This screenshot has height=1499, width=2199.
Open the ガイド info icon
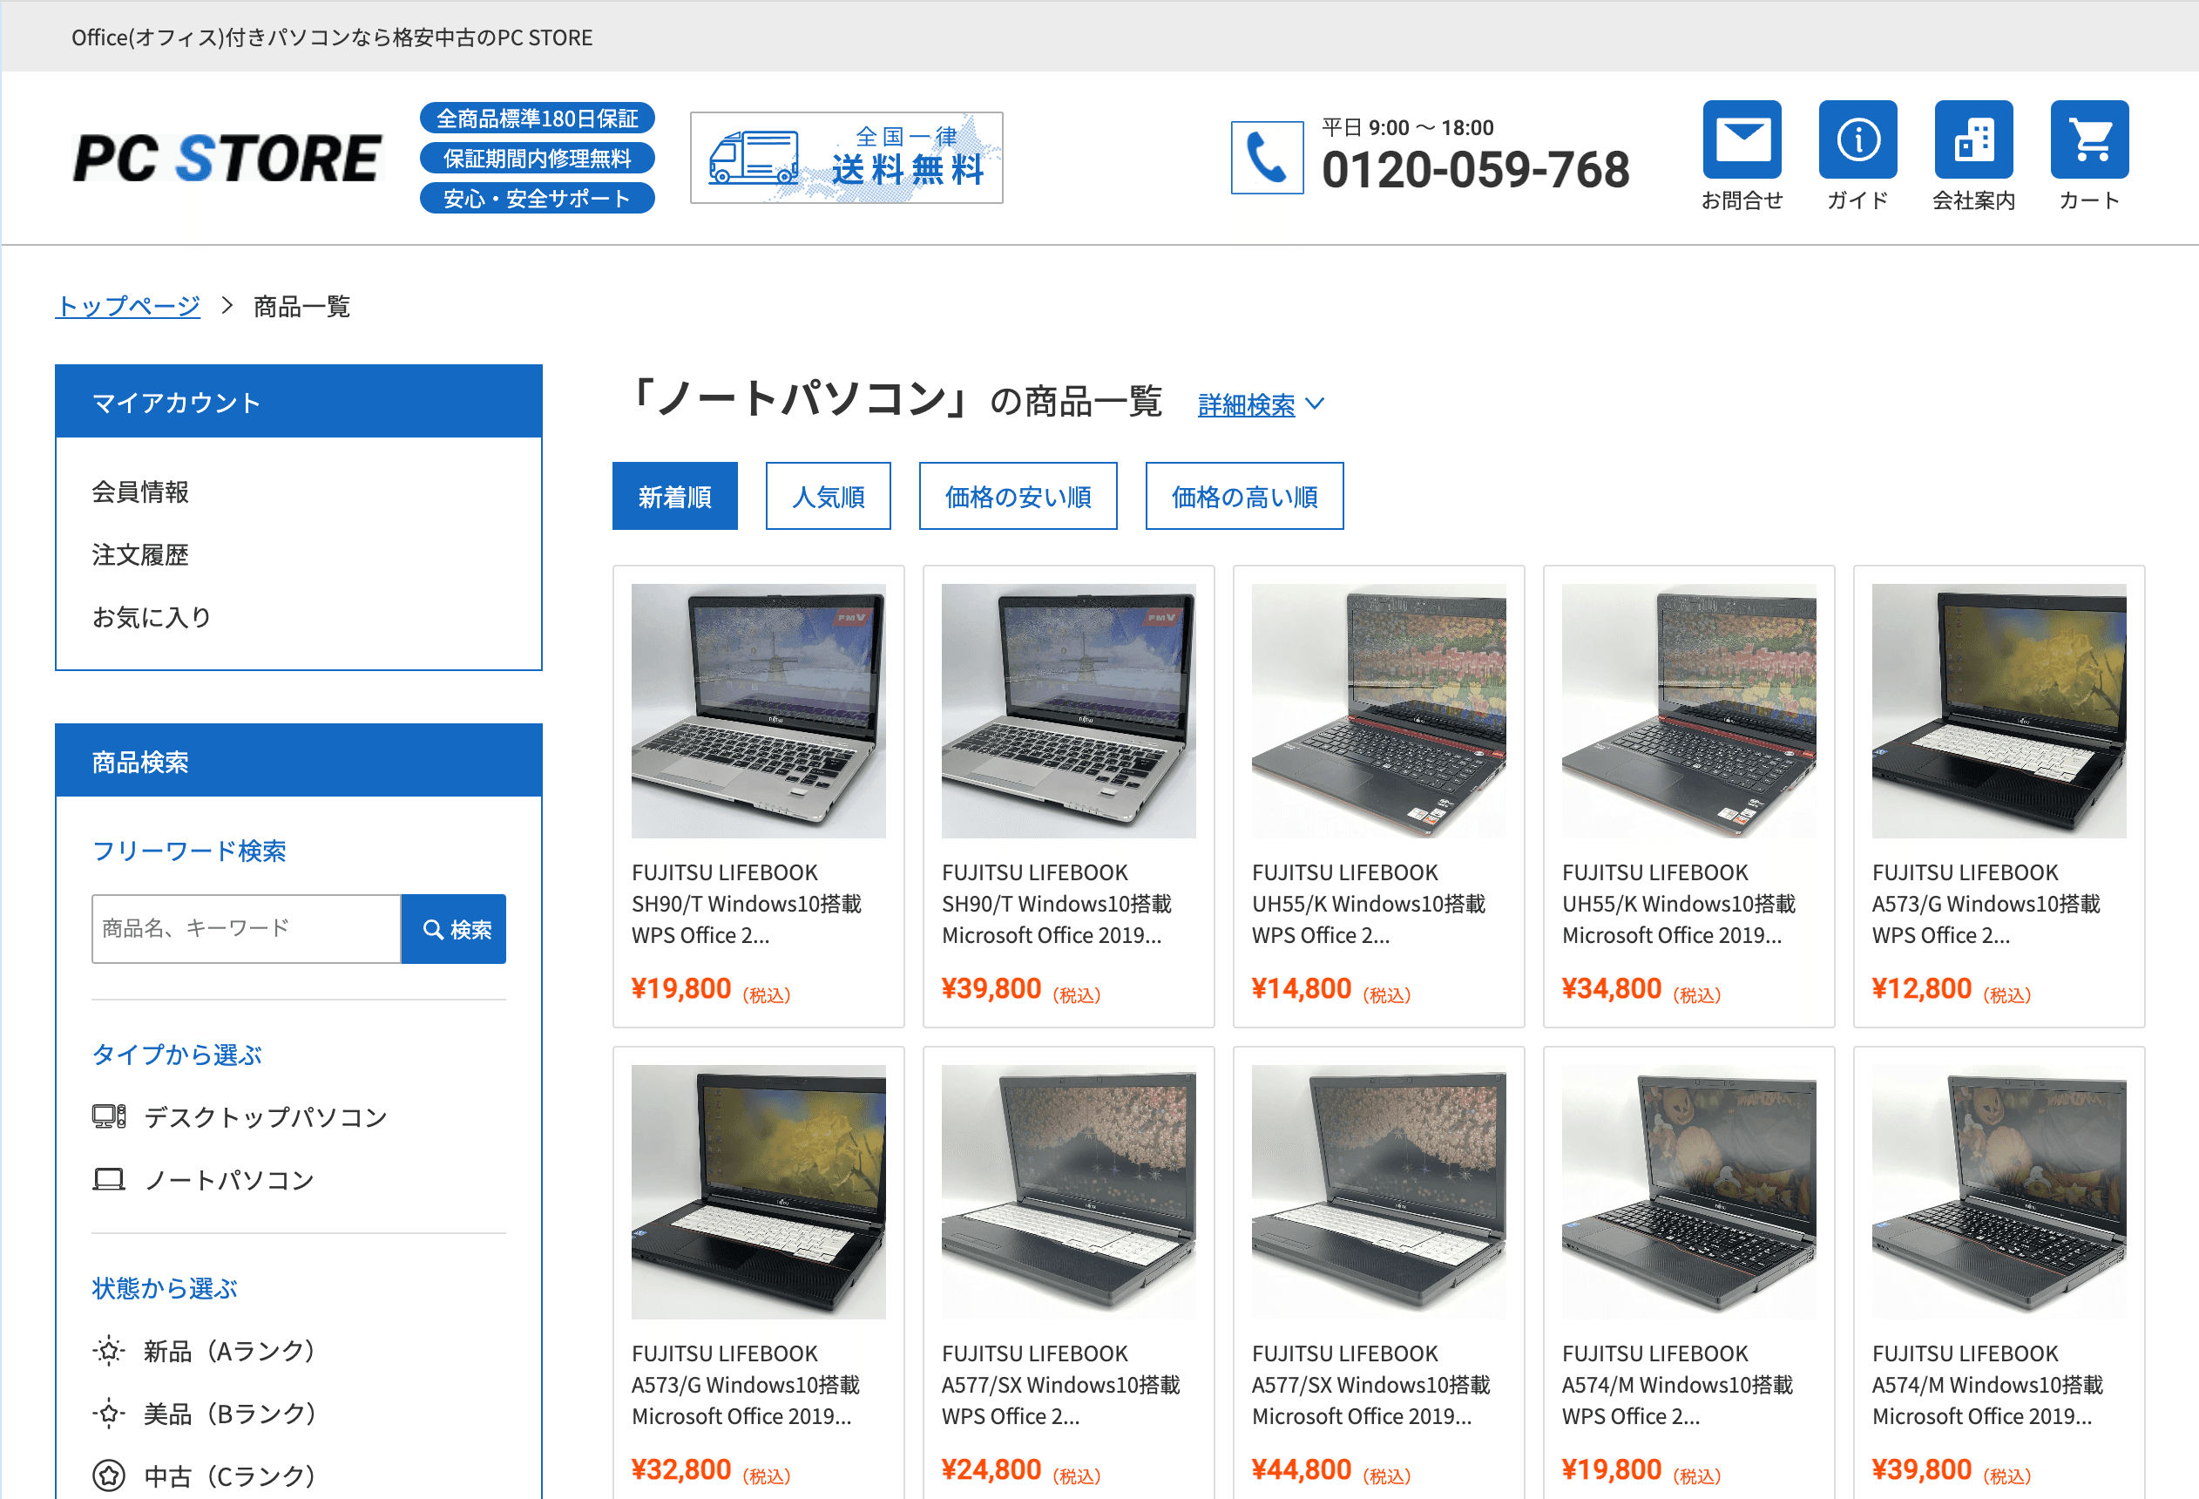tap(1857, 140)
